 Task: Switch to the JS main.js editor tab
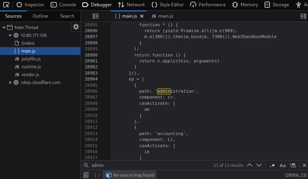163,16
